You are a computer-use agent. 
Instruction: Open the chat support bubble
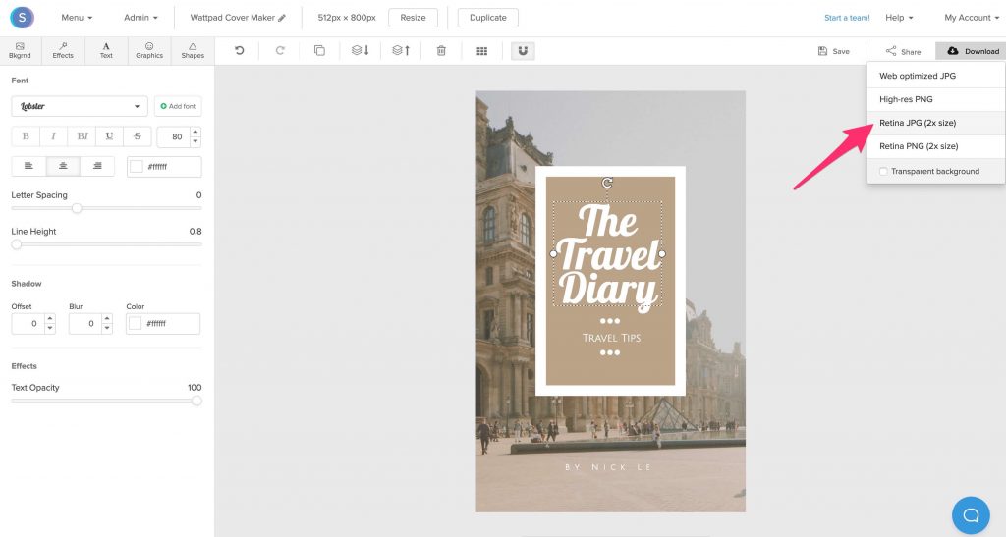[x=971, y=515]
